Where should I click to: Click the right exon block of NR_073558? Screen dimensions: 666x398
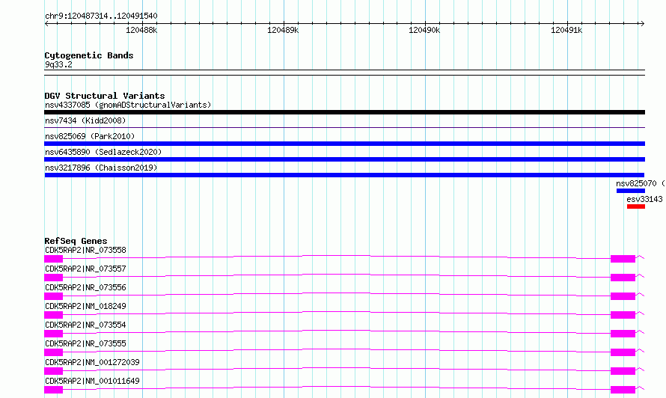click(x=623, y=259)
